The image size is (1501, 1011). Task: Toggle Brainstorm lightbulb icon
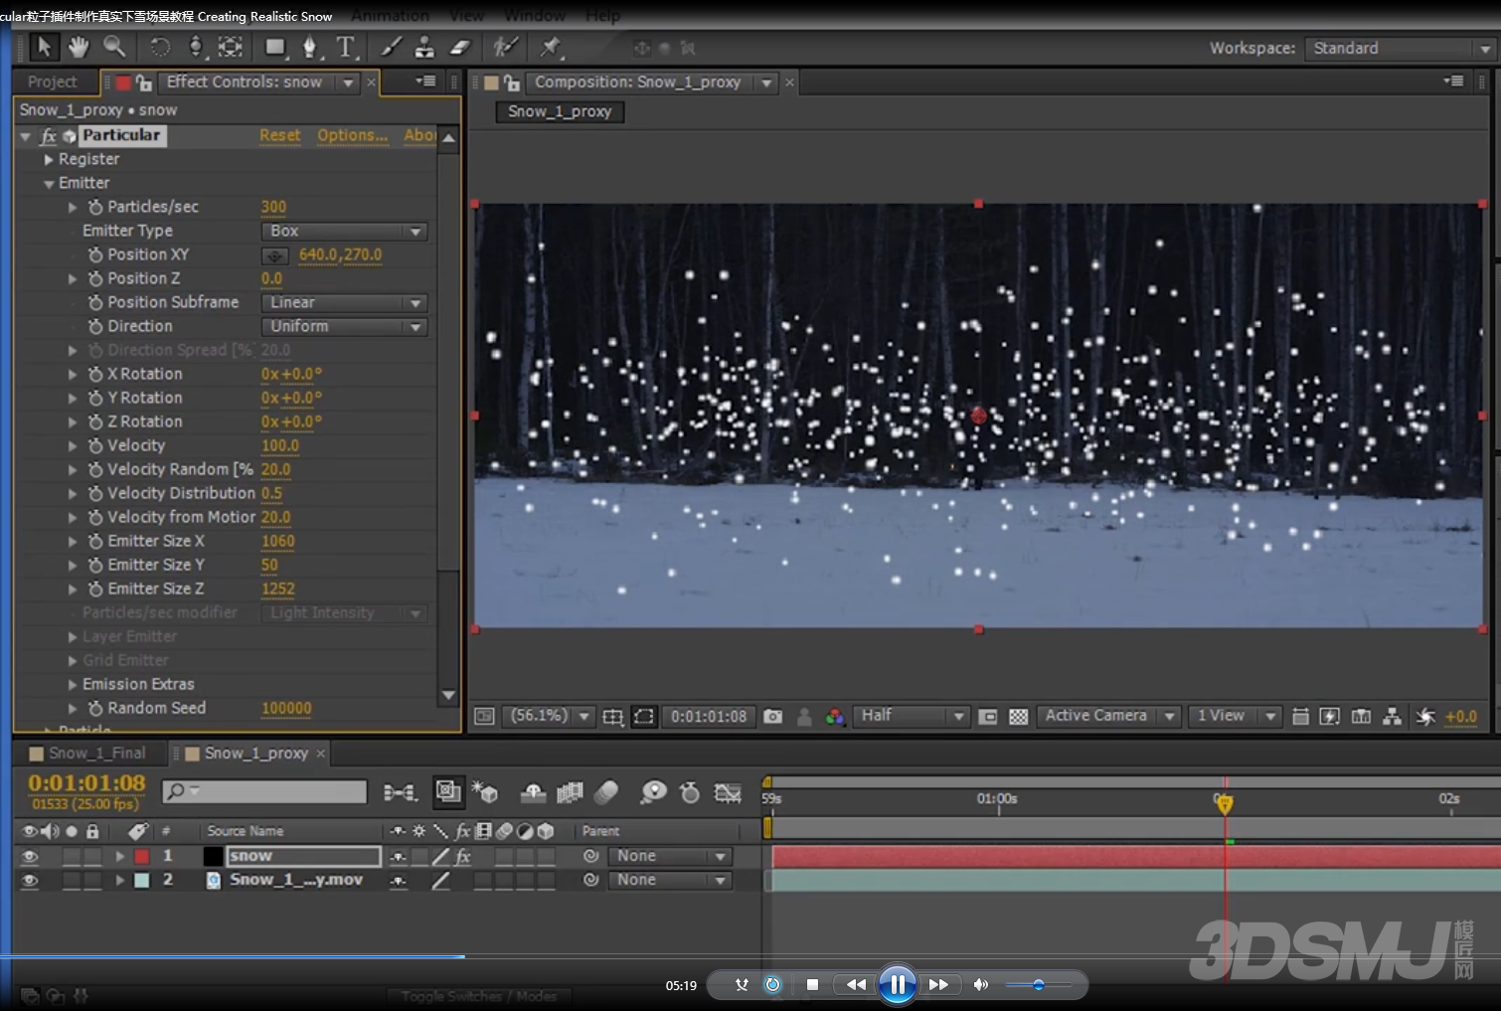[653, 792]
